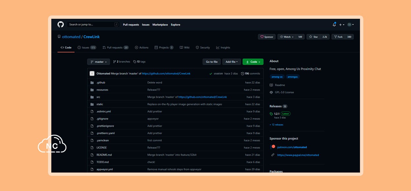411x191 pixels.
Task: Fork the repository
Action: 338,37
